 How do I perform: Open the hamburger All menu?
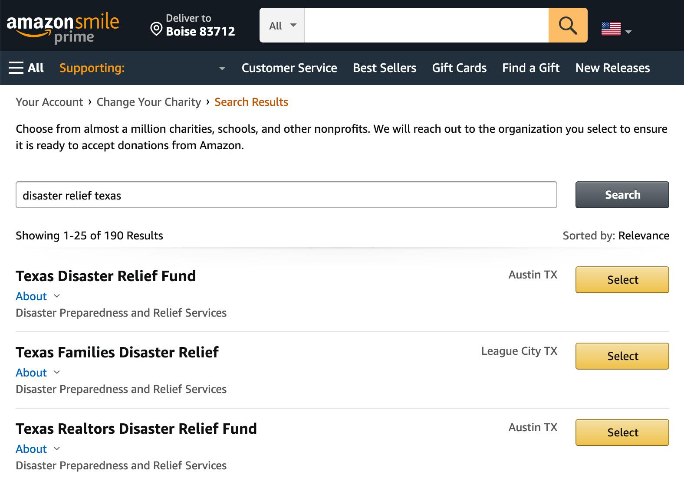[x=26, y=68]
